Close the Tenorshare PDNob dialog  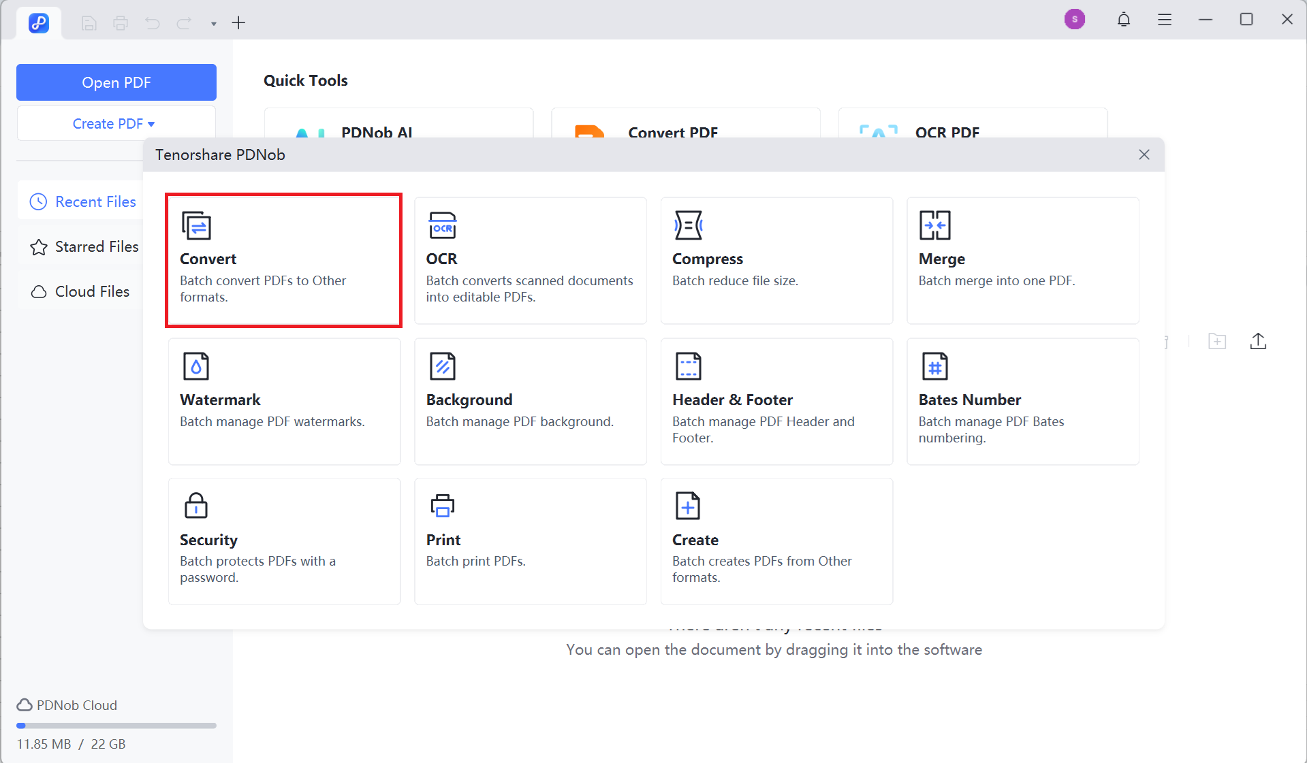pyautogui.click(x=1144, y=155)
